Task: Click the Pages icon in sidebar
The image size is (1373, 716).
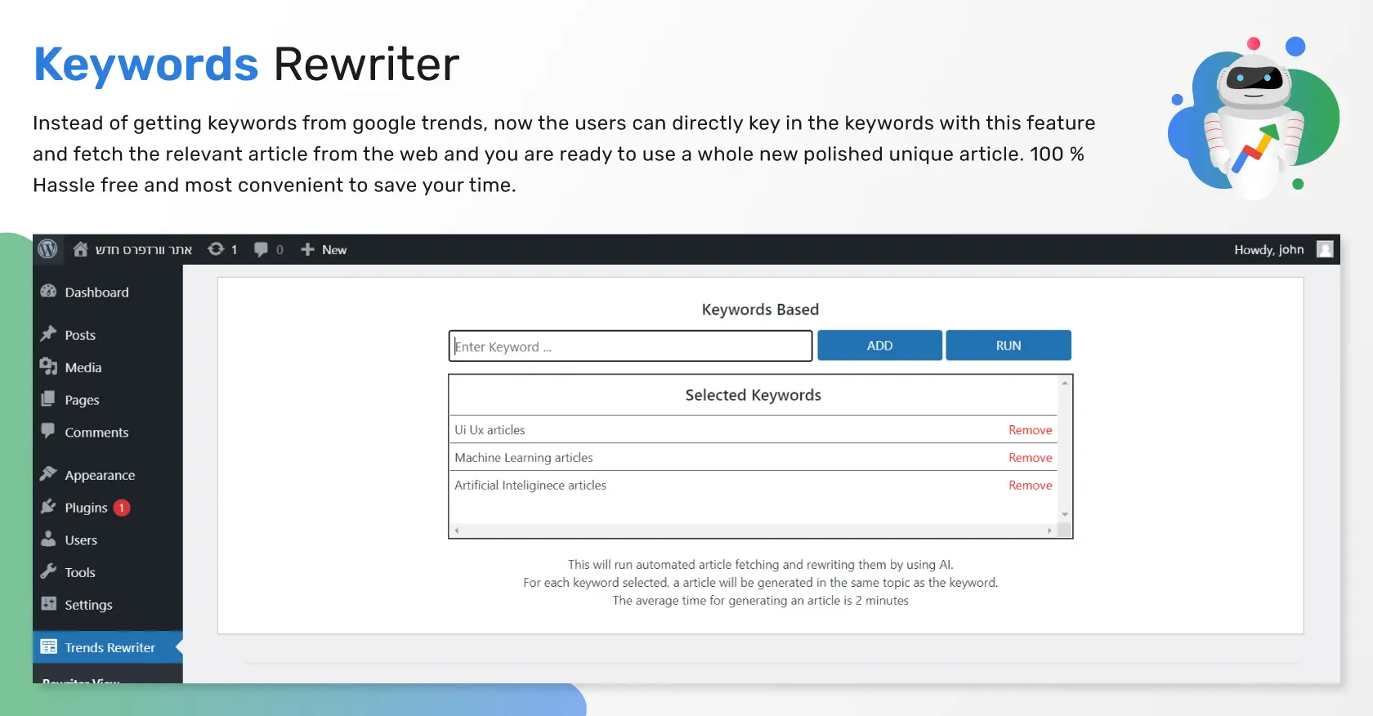Action: click(48, 399)
